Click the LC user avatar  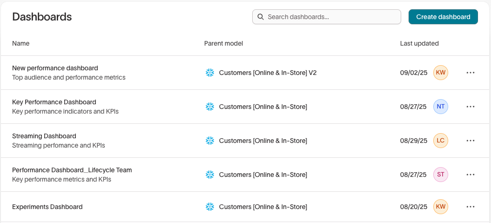[440, 141]
